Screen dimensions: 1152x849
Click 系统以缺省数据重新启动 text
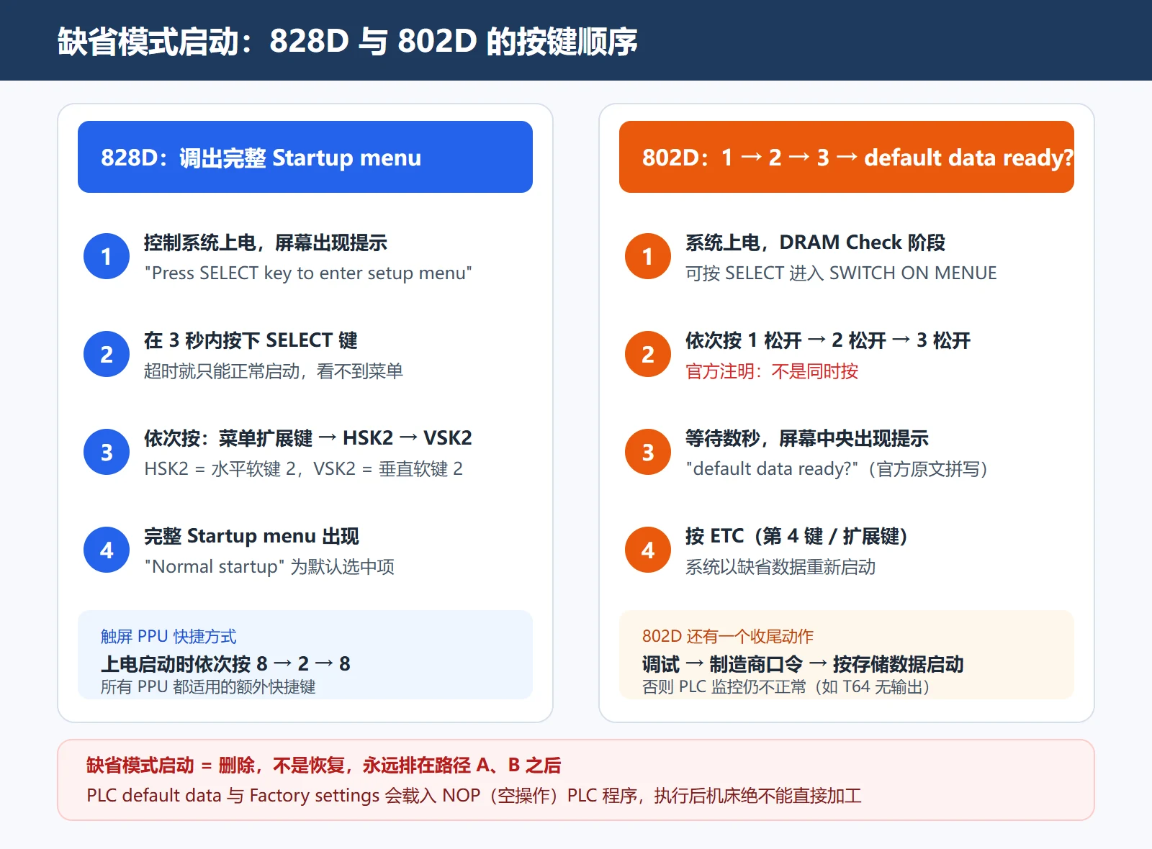click(x=780, y=567)
